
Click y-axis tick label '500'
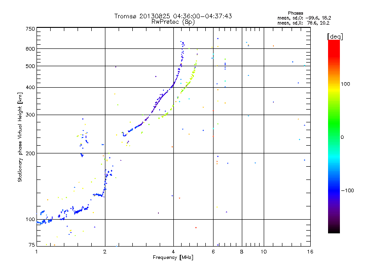pos(30,66)
